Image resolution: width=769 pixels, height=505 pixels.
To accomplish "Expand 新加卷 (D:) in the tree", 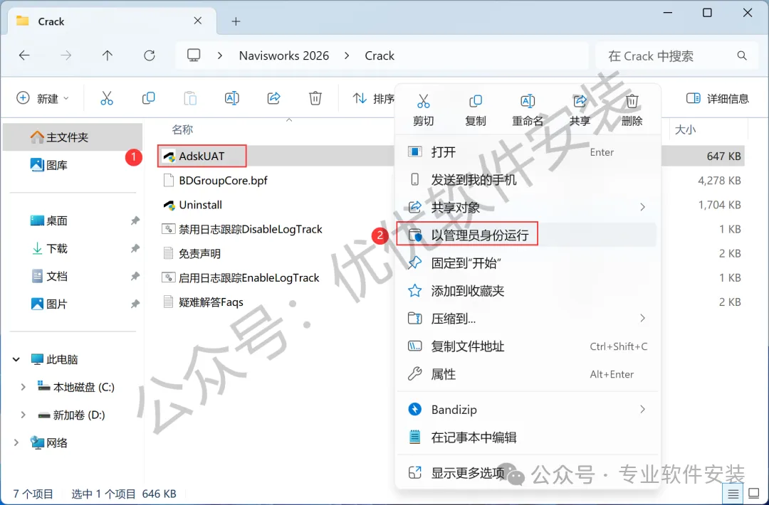I will [x=23, y=415].
